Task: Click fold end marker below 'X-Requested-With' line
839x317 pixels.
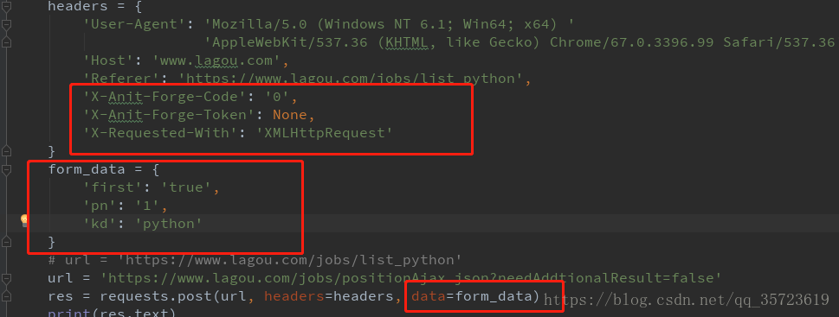Action: [x=6, y=150]
